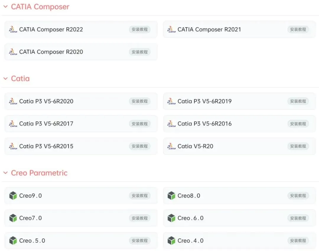Collapse the Catia section chevron
The width and height of the screenshot is (319, 251).
tap(6, 78)
